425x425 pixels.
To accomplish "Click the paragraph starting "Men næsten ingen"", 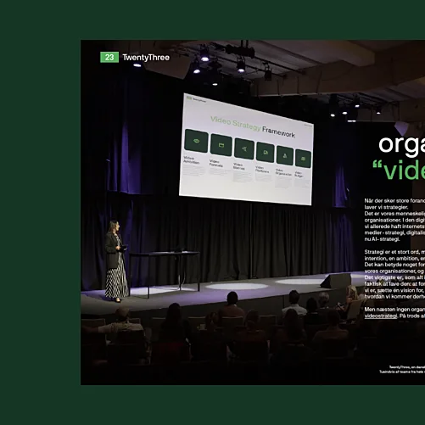I will [x=394, y=312].
